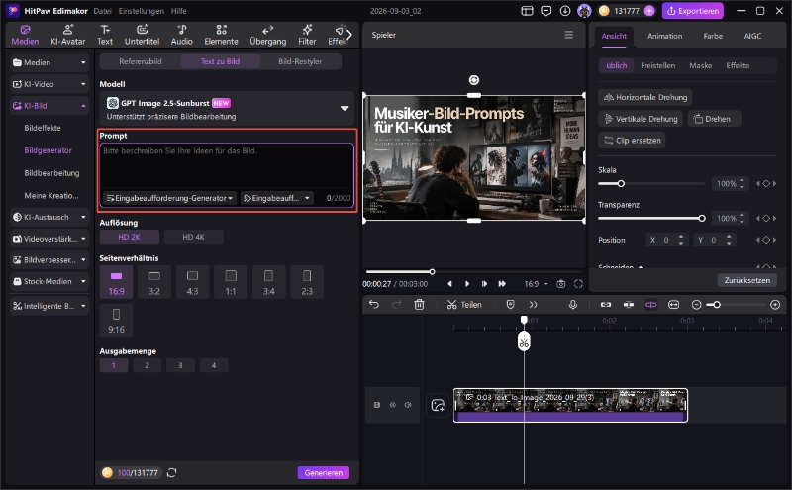
Task: Zoom in timeline plus icon
Action: click(775, 305)
